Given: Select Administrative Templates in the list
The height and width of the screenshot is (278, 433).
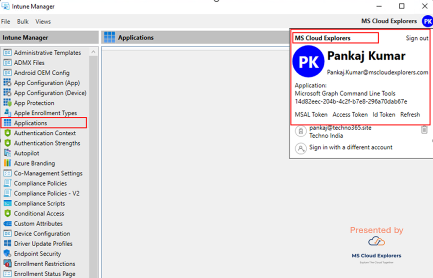Looking at the screenshot, I should coord(47,52).
